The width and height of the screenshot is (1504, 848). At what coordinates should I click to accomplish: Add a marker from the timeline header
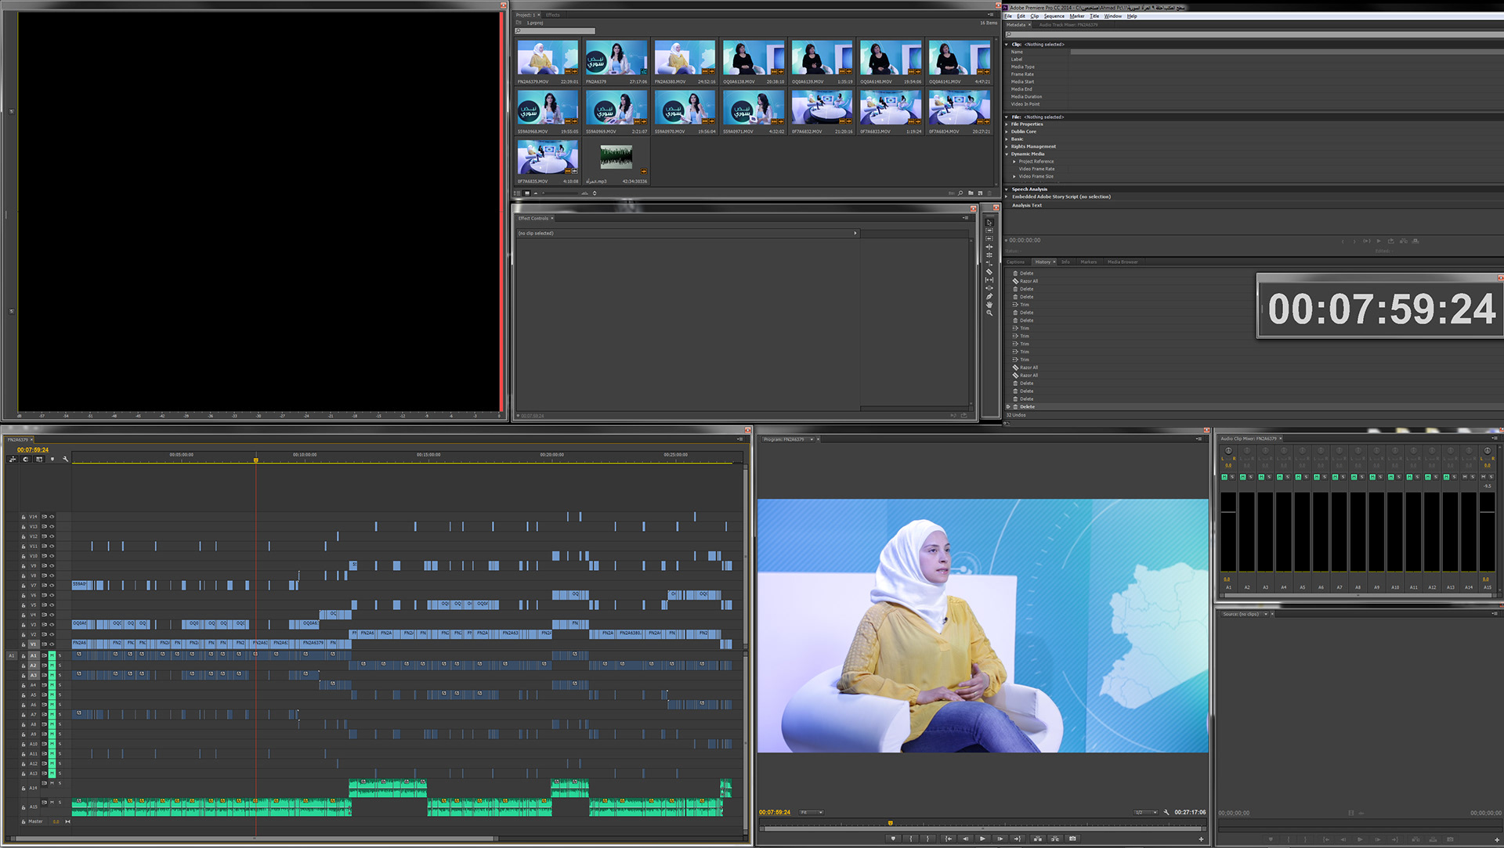coord(52,459)
